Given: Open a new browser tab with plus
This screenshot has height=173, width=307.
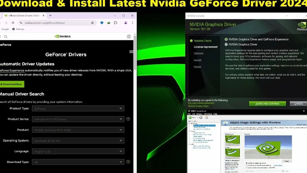Looking at the screenshot, I should point(50,15).
